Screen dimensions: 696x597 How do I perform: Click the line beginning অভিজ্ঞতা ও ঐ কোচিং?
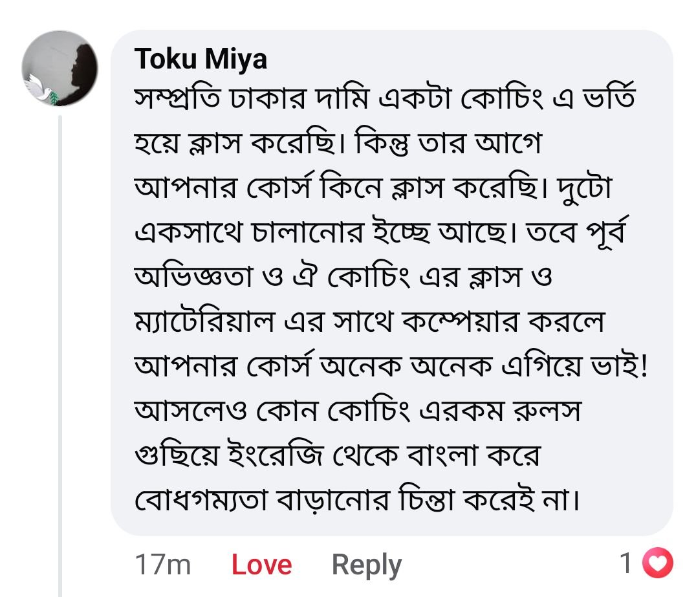click(343, 277)
